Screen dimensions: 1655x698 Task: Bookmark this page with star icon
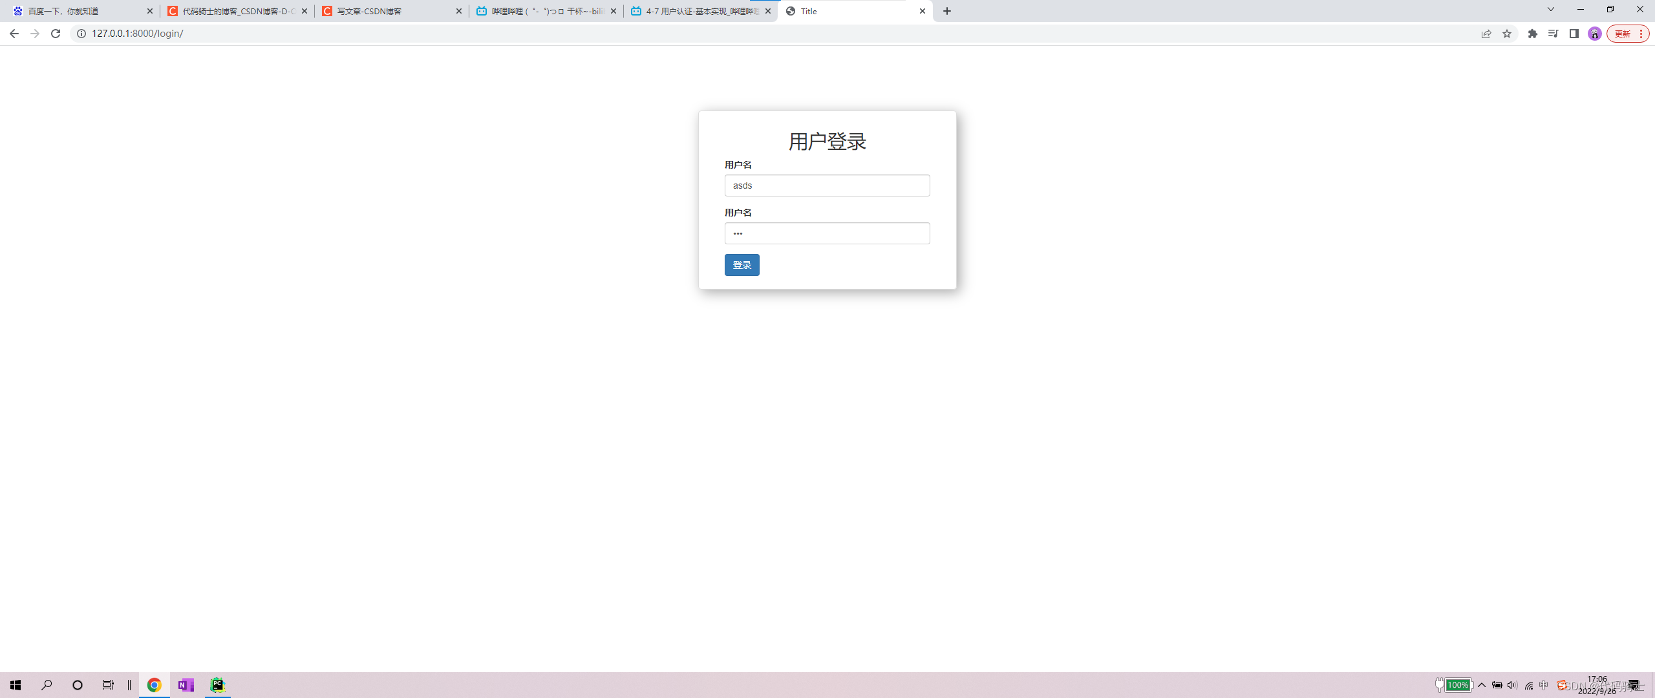[1507, 34]
